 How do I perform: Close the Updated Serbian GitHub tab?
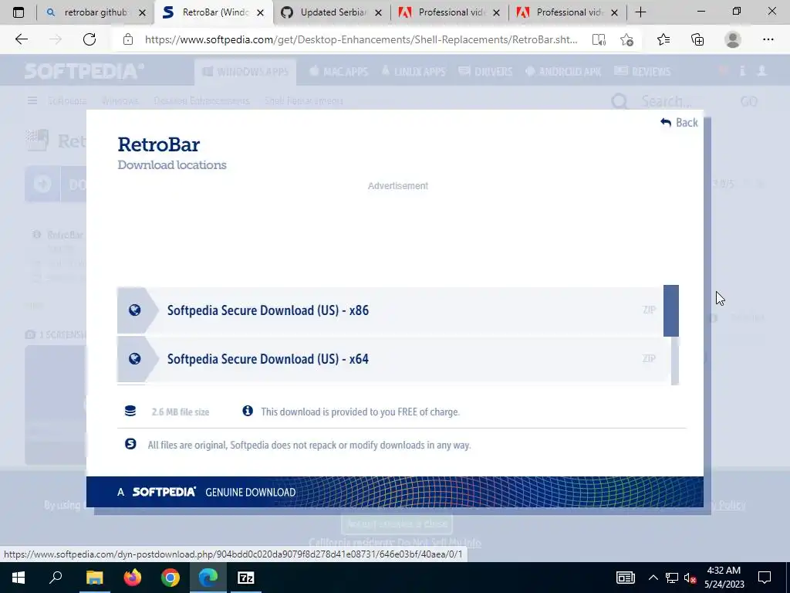click(378, 12)
